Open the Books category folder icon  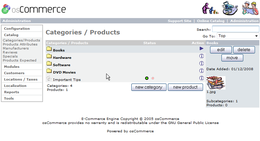pos(49,49)
